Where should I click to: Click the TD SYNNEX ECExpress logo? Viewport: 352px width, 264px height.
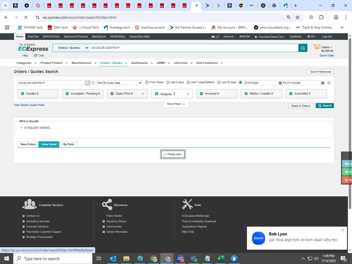33,48
